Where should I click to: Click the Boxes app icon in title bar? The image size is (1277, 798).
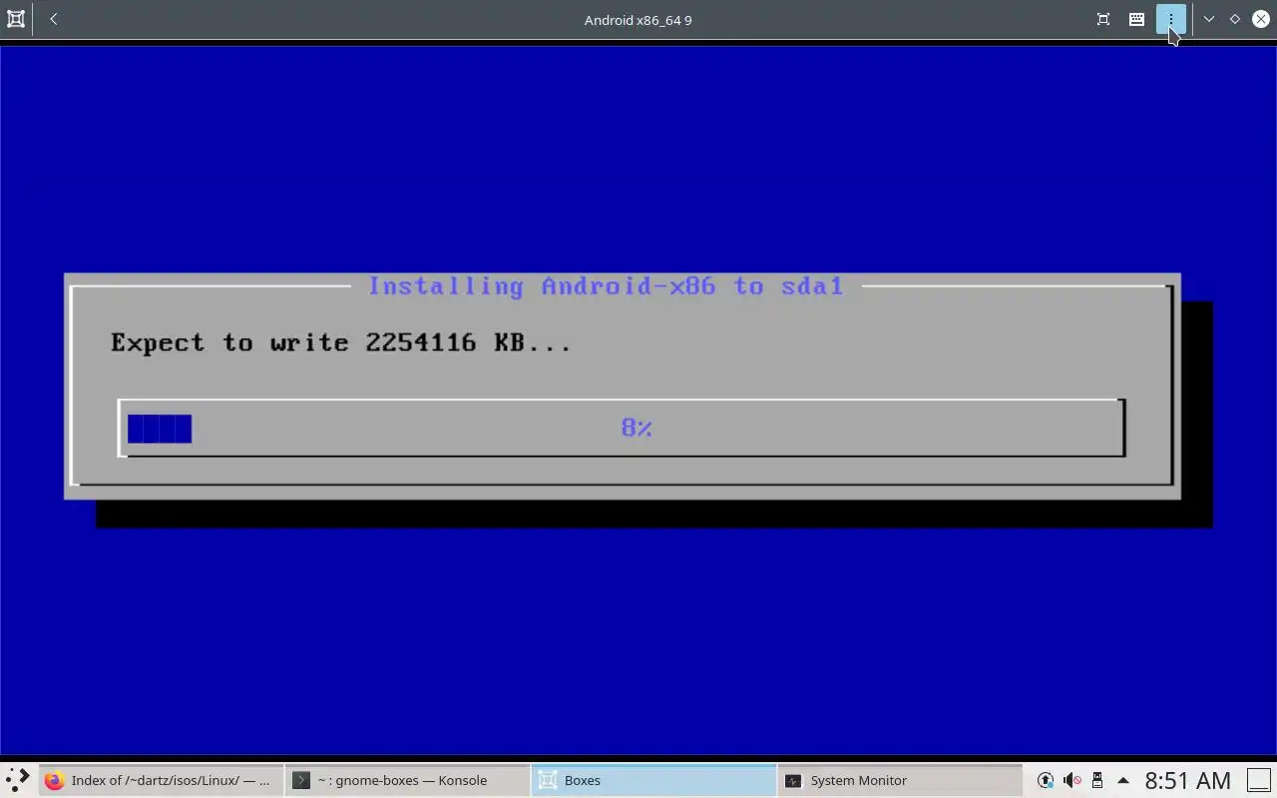coord(16,19)
